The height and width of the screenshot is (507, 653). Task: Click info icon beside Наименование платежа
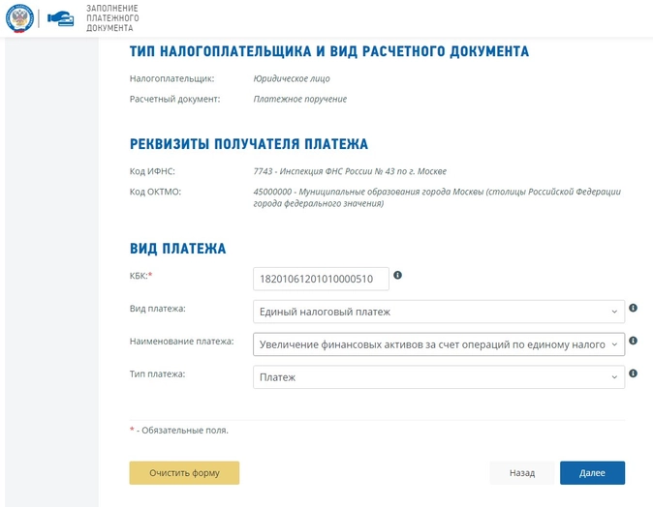633,341
